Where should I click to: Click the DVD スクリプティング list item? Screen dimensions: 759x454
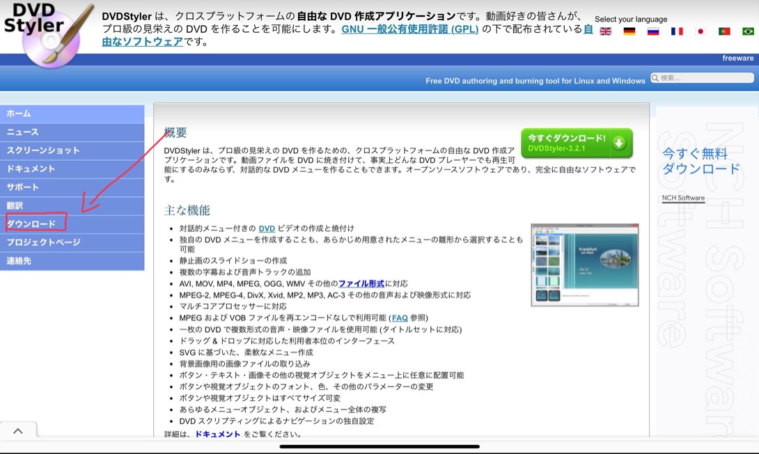point(276,421)
